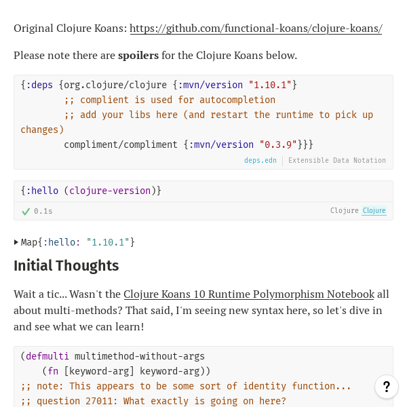Screen dimensions: 407x407
Task: Follow the Clojure Koans 10 Runtime Polymorphism Notebook link
Action: tap(248, 294)
